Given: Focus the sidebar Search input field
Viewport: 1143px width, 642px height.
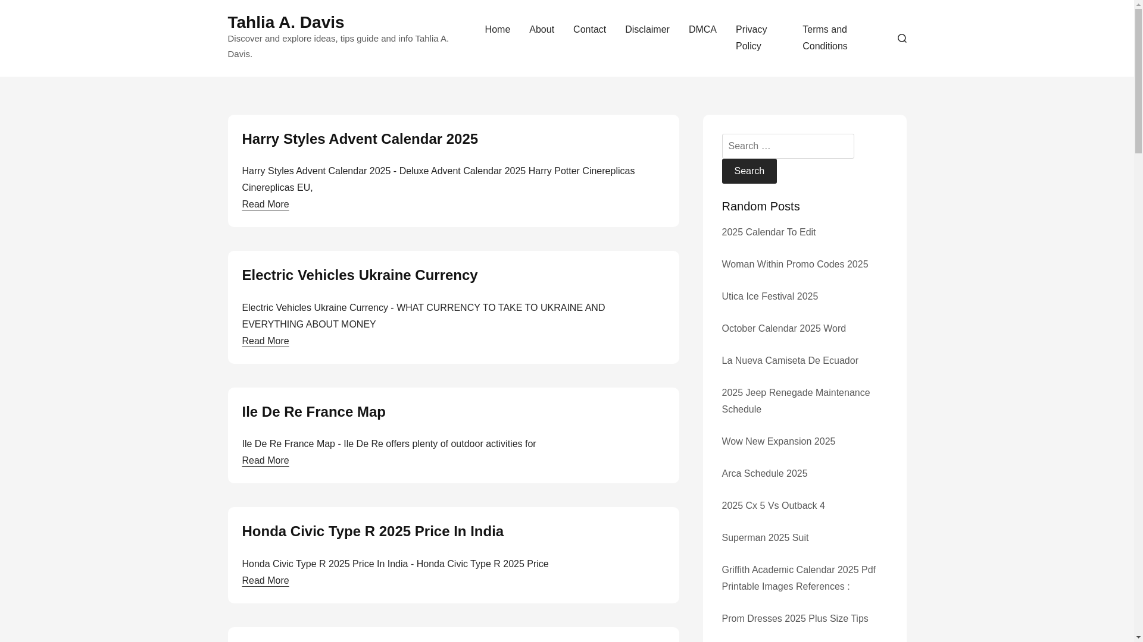Looking at the screenshot, I should pyautogui.click(x=788, y=146).
